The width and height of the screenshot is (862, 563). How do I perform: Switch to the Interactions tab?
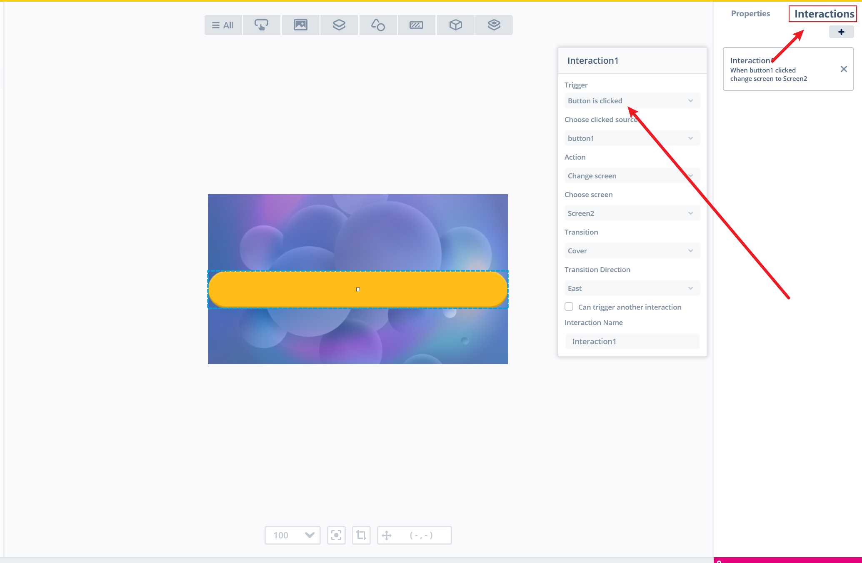tap(824, 14)
